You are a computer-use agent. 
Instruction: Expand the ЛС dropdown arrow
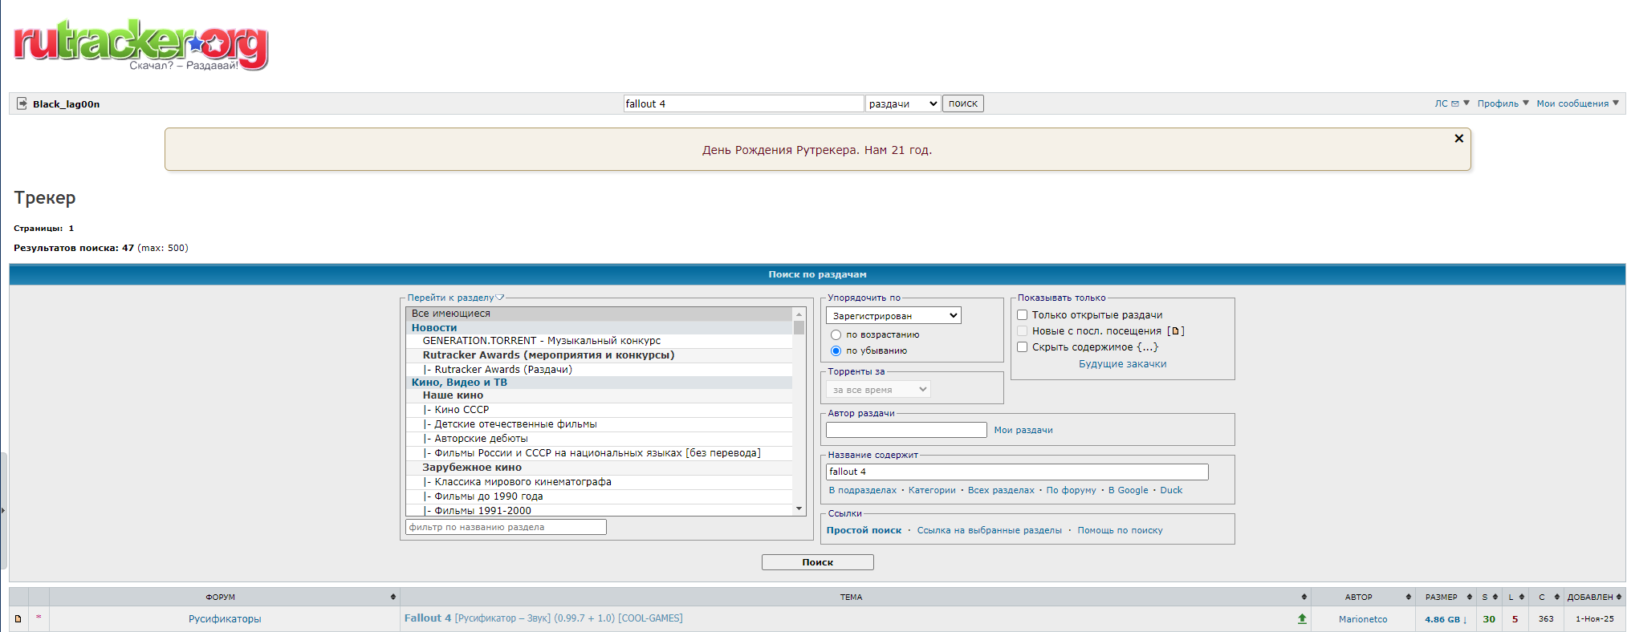point(1466,103)
